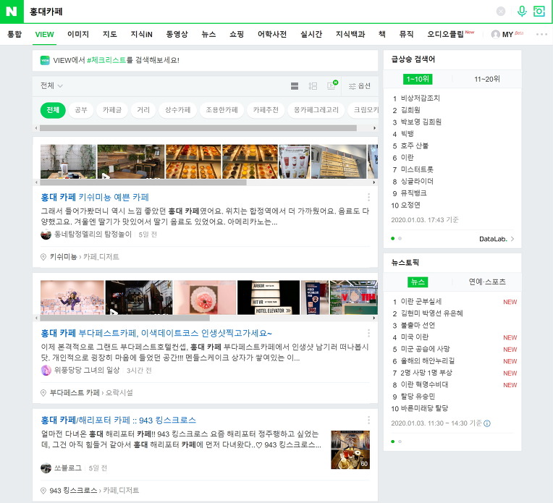Switch to the 이미지 tab
This screenshot has width=553, height=503.
click(x=78, y=34)
